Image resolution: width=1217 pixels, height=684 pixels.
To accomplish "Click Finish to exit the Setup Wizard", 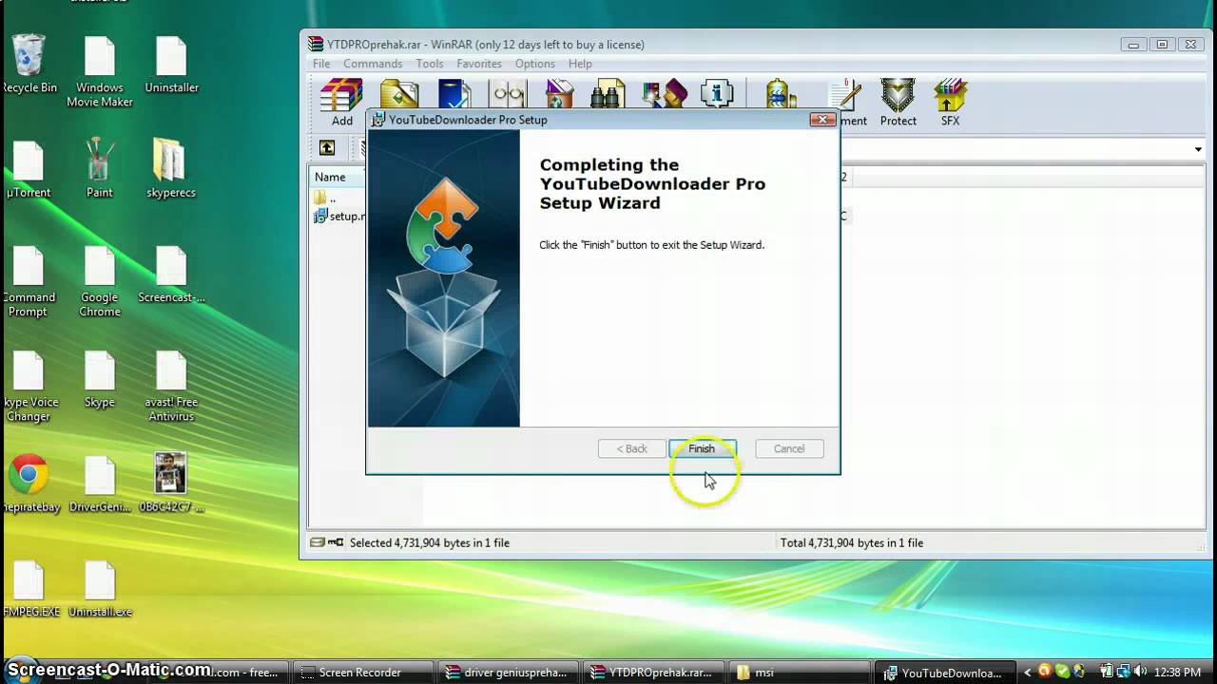I will click(x=702, y=448).
